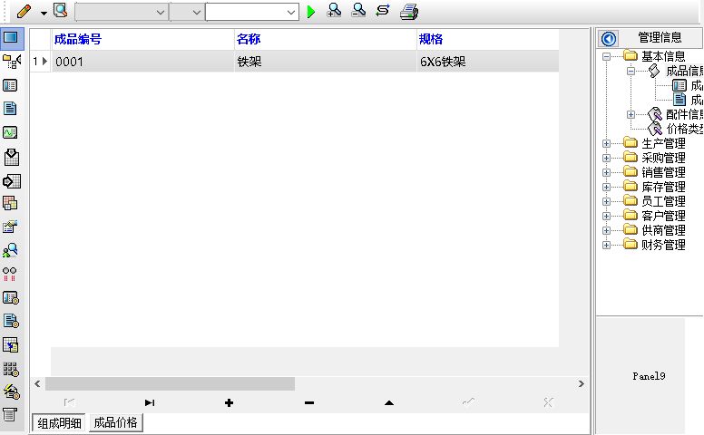The width and height of the screenshot is (704, 435).
Task: Select the 财务管理 tree item
Action: point(663,245)
